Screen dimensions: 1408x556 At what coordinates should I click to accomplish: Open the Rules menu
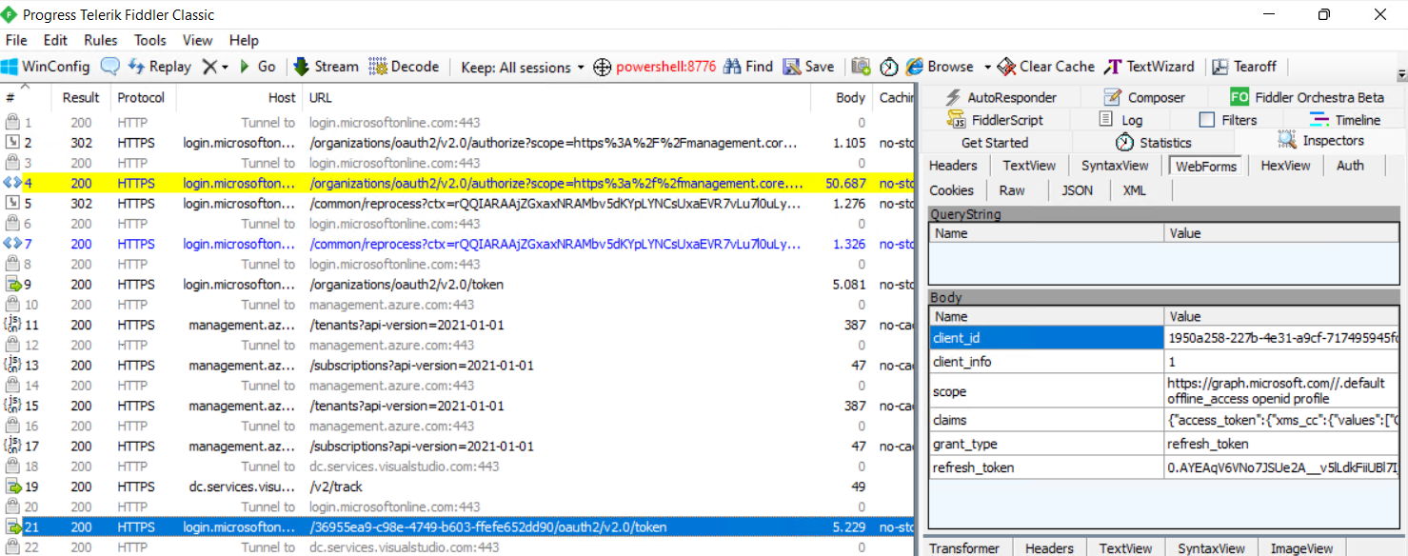98,40
